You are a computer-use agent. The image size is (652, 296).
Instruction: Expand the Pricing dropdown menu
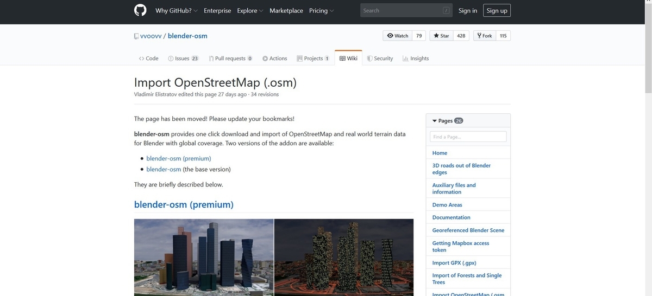[321, 10]
